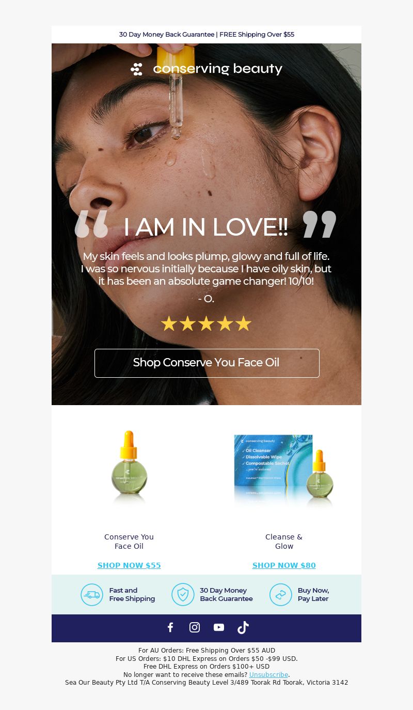Click the Conserving Beauty logo
413x710 pixels.
[206, 69]
